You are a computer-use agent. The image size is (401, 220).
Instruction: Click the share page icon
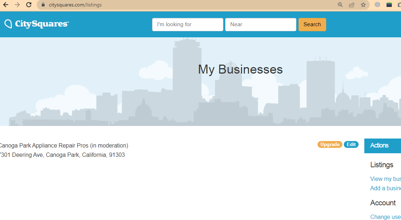[352, 5]
